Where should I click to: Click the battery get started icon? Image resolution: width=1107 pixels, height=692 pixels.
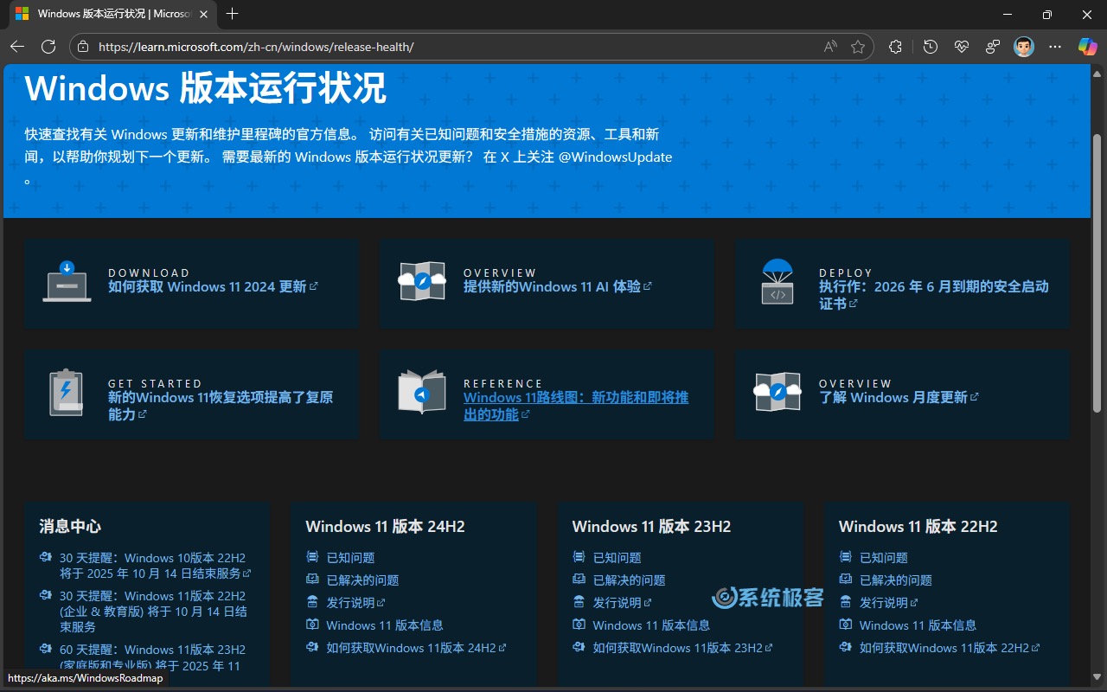click(x=67, y=393)
